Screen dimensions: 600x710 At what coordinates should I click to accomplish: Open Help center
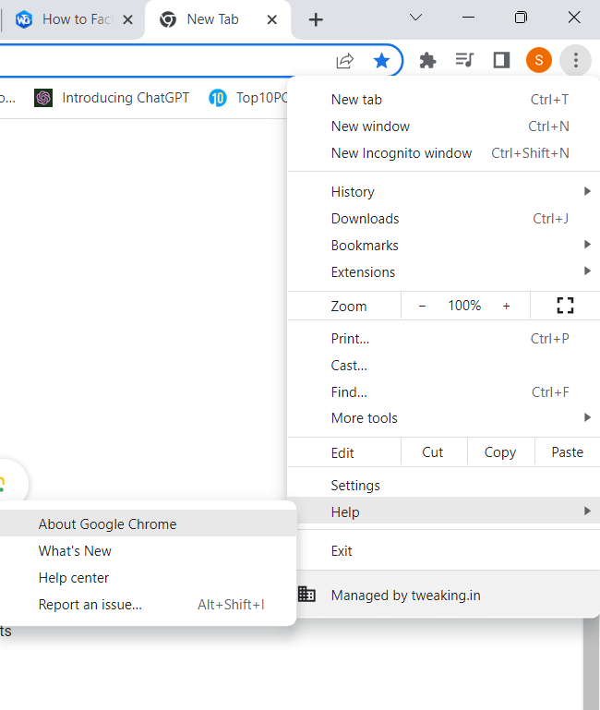point(148,578)
